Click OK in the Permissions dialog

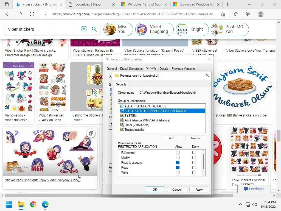pyautogui.click(x=155, y=190)
